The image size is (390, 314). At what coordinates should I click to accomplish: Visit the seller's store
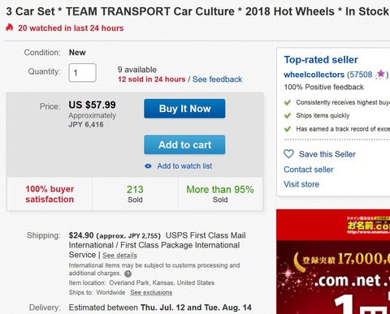coord(301,184)
